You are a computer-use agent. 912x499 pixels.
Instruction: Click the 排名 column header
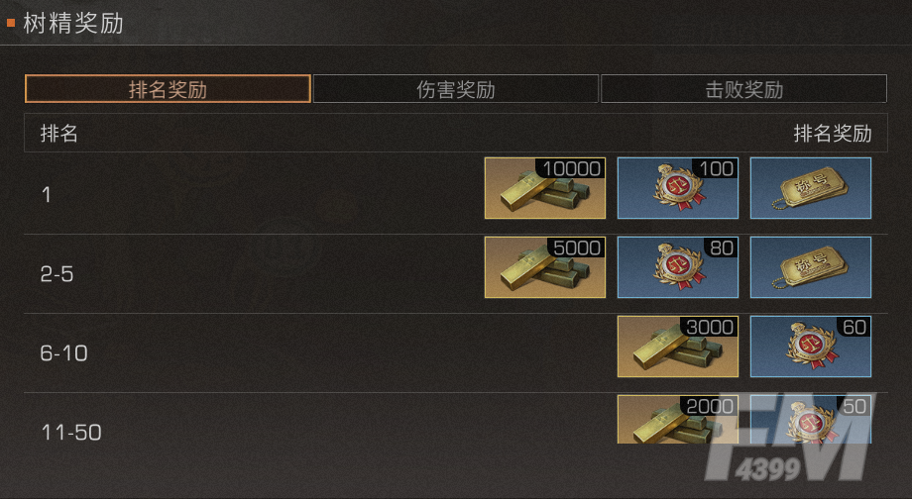pyautogui.click(x=58, y=134)
